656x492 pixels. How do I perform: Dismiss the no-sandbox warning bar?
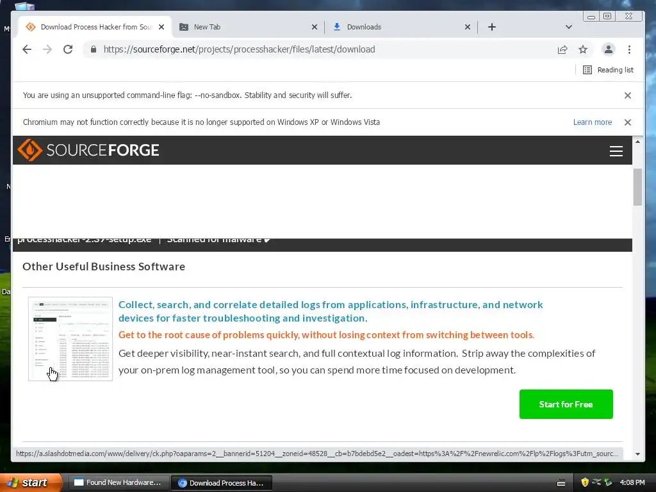(628, 95)
